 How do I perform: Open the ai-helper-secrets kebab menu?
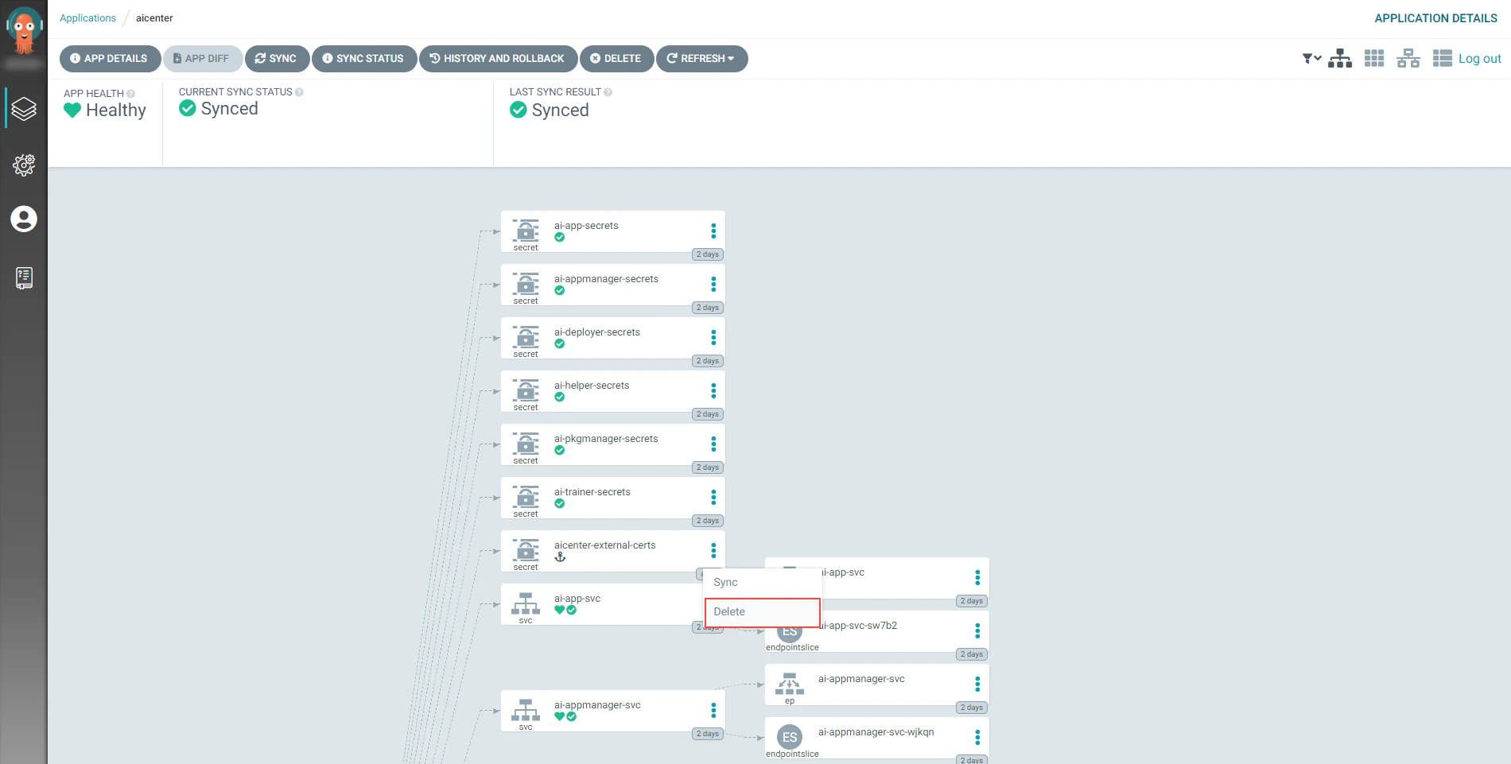click(x=713, y=390)
